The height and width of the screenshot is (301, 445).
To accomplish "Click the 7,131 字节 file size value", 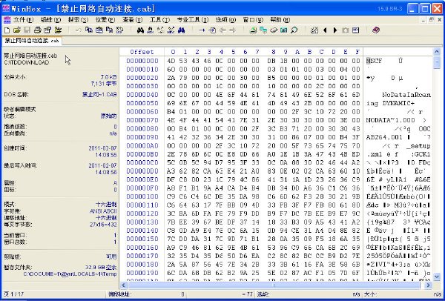I will tap(104, 84).
